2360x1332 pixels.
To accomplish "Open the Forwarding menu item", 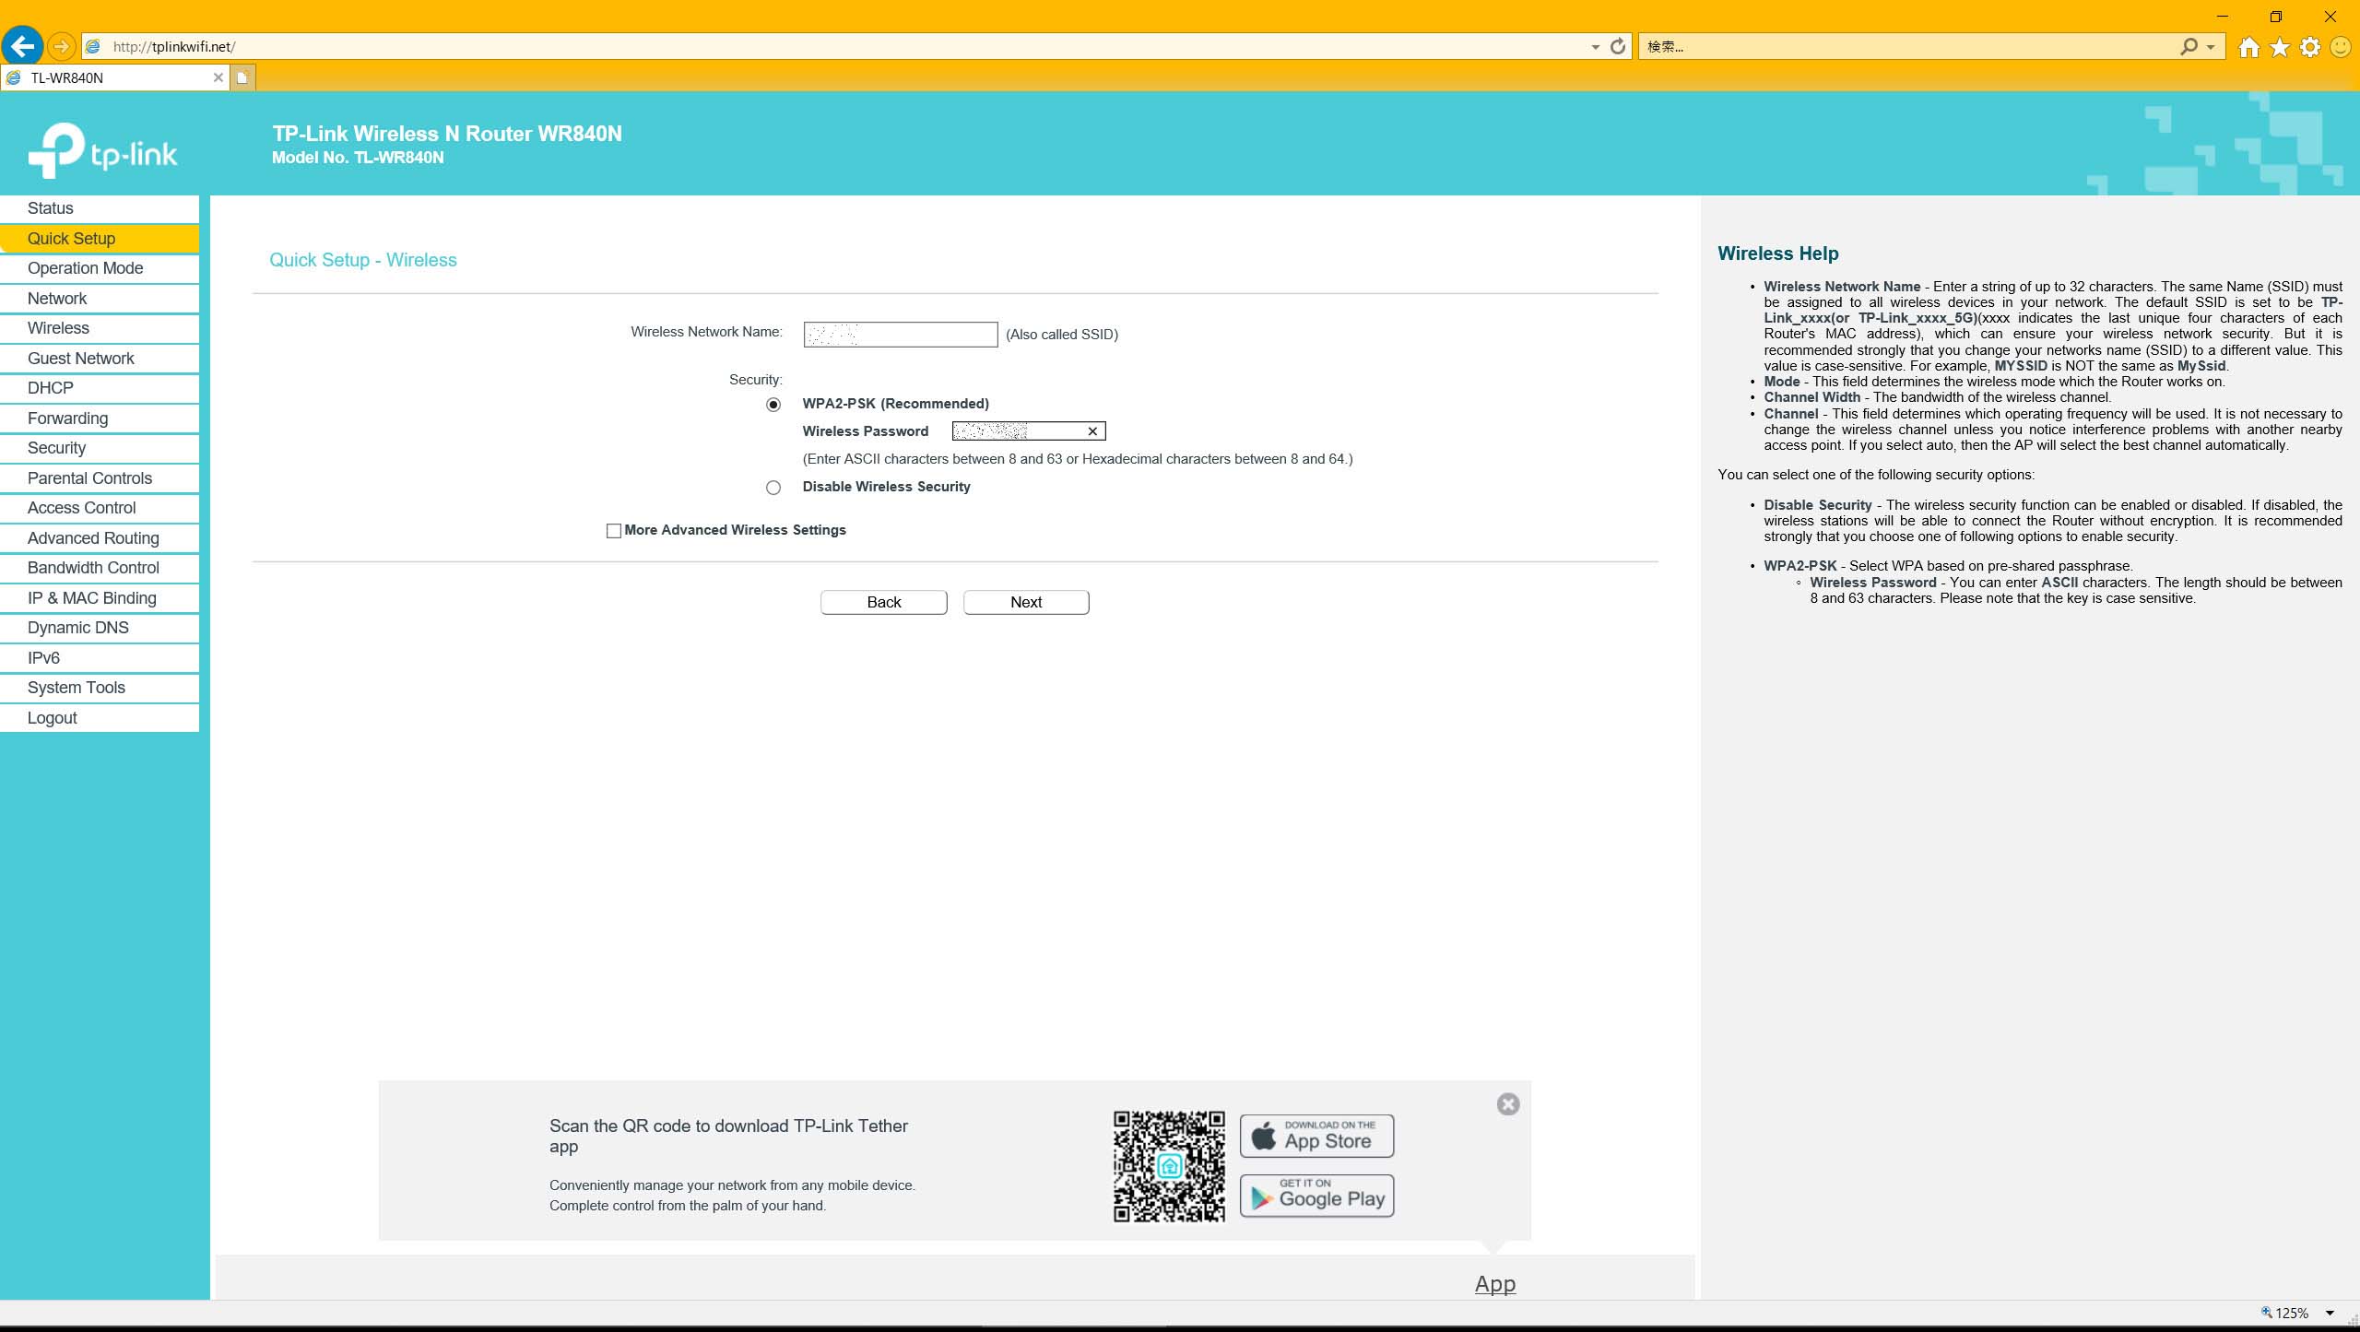I will pyautogui.click(x=100, y=418).
